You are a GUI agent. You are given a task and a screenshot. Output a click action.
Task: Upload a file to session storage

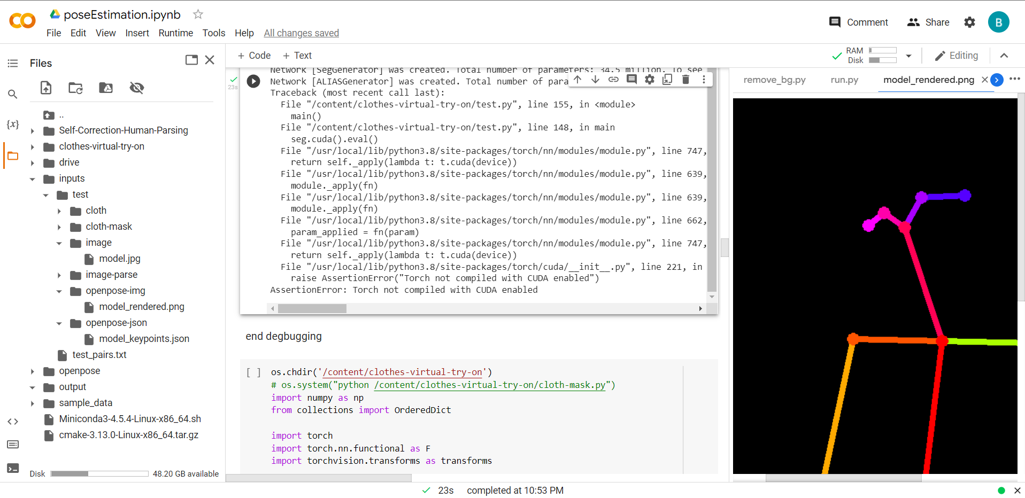point(45,88)
